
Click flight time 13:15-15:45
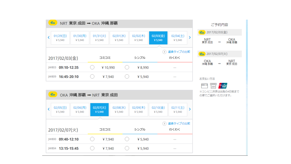click(69, 148)
